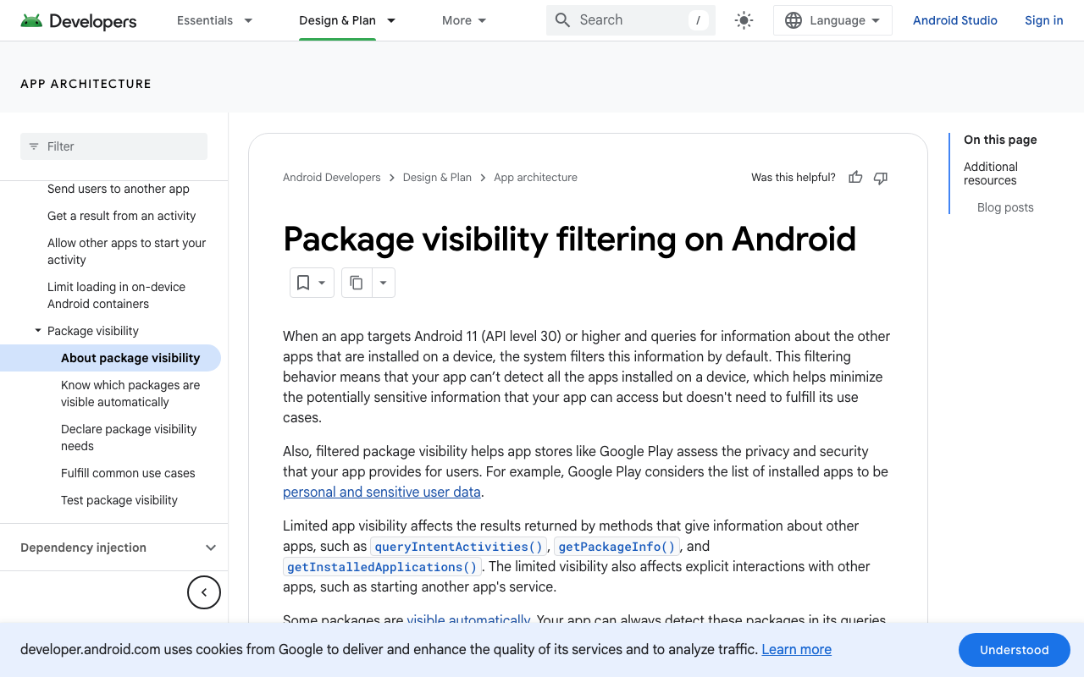The image size is (1084, 677).
Task: Click the thumbs up helpful icon
Action: tap(855, 178)
